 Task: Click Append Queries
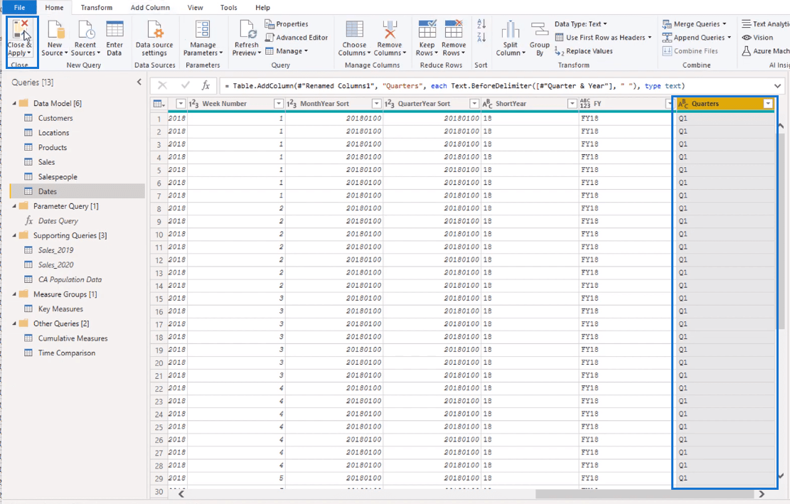pos(696,37)
